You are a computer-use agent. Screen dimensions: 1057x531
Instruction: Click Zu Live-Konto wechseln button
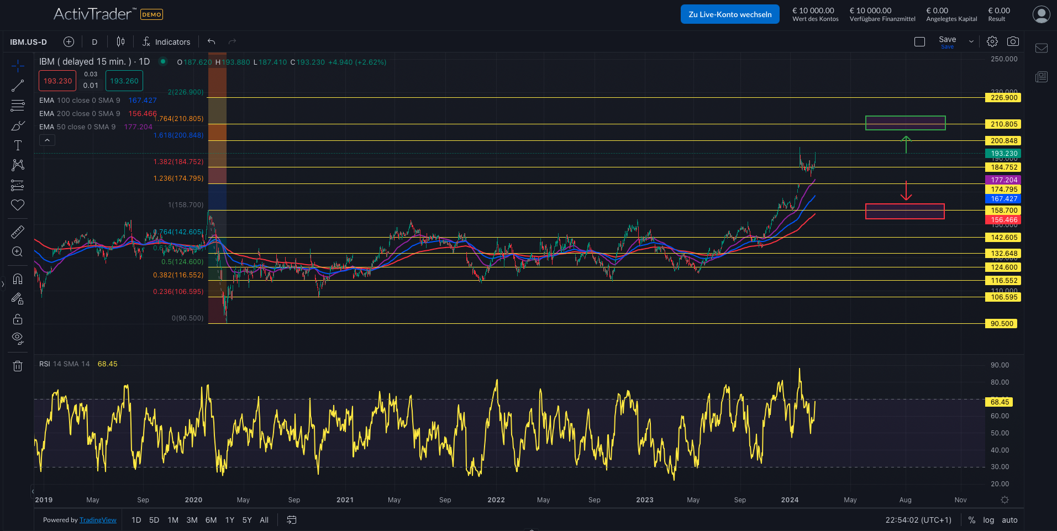click(x=730, y=14)
